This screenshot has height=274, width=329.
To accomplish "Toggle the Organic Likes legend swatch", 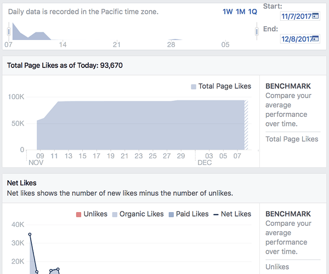I will pos(115,214).
